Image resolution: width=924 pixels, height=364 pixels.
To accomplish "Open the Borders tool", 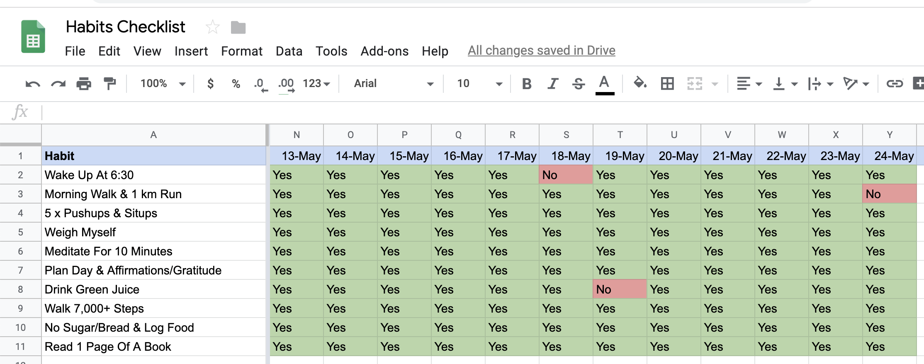I will [667, 84].
